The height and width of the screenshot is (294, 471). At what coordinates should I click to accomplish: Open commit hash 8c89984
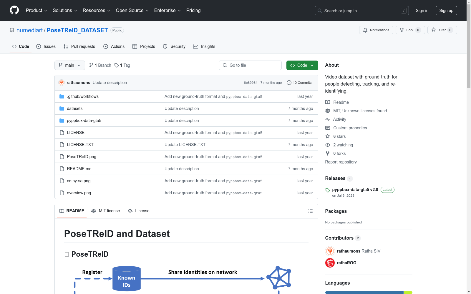251,83
